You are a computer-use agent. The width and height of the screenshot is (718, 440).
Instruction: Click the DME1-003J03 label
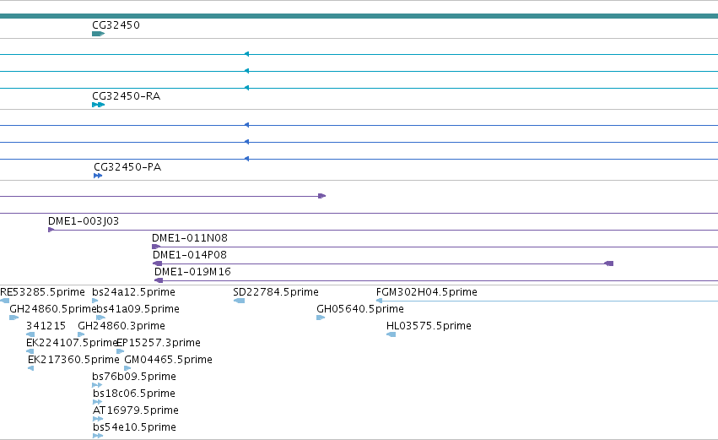pos(84,221)
